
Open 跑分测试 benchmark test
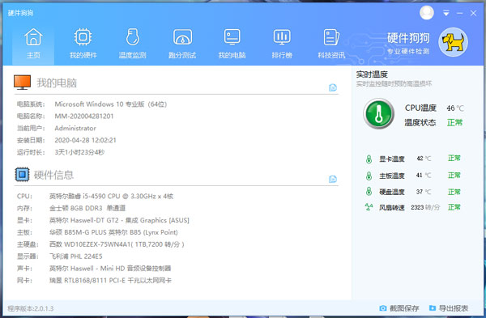tap(182, 44)
